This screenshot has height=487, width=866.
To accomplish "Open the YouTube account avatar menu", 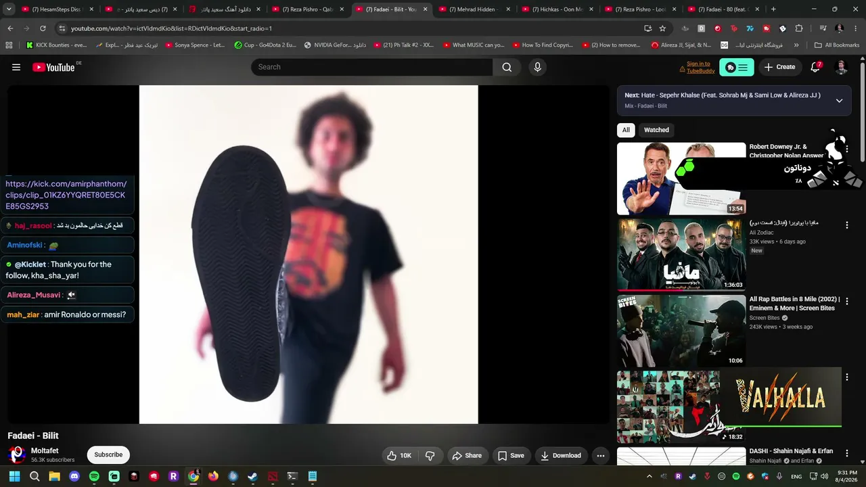I will point(841,67).
